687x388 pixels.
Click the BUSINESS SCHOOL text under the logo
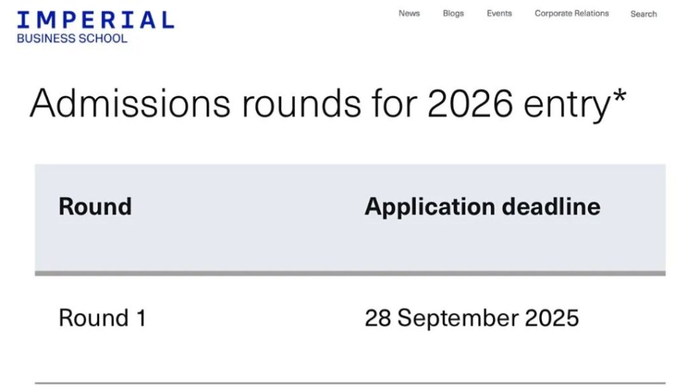(x=72, y=38)
